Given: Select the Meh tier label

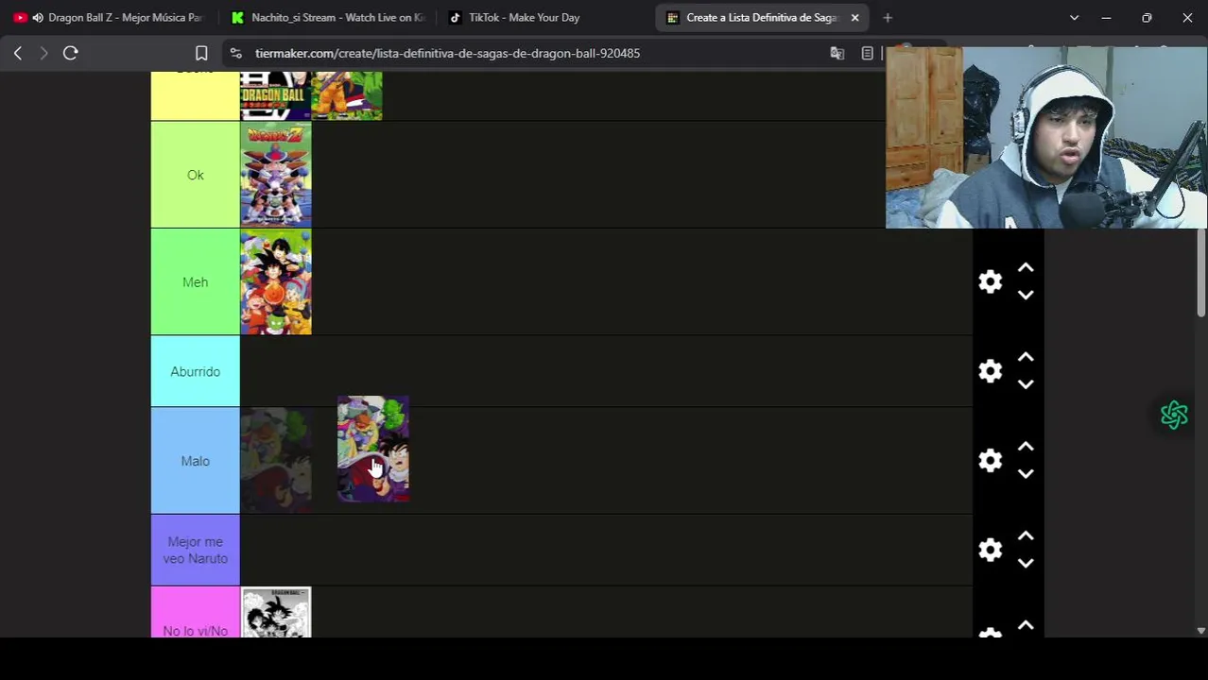Looking at the screenshot, I should (x=195, y=281).
